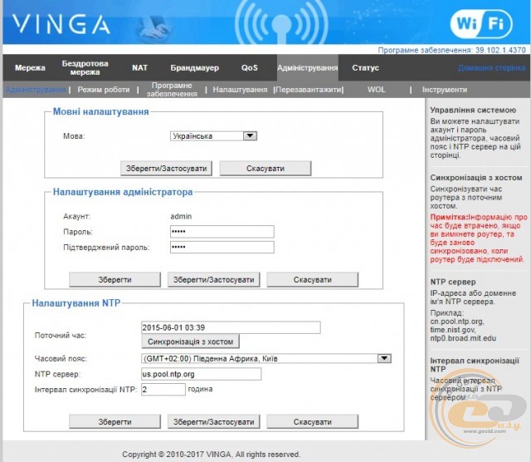The image size is (531, 462).
Task: Click the Інтервал синхронізації NTP field
Action: click(163, 389)
